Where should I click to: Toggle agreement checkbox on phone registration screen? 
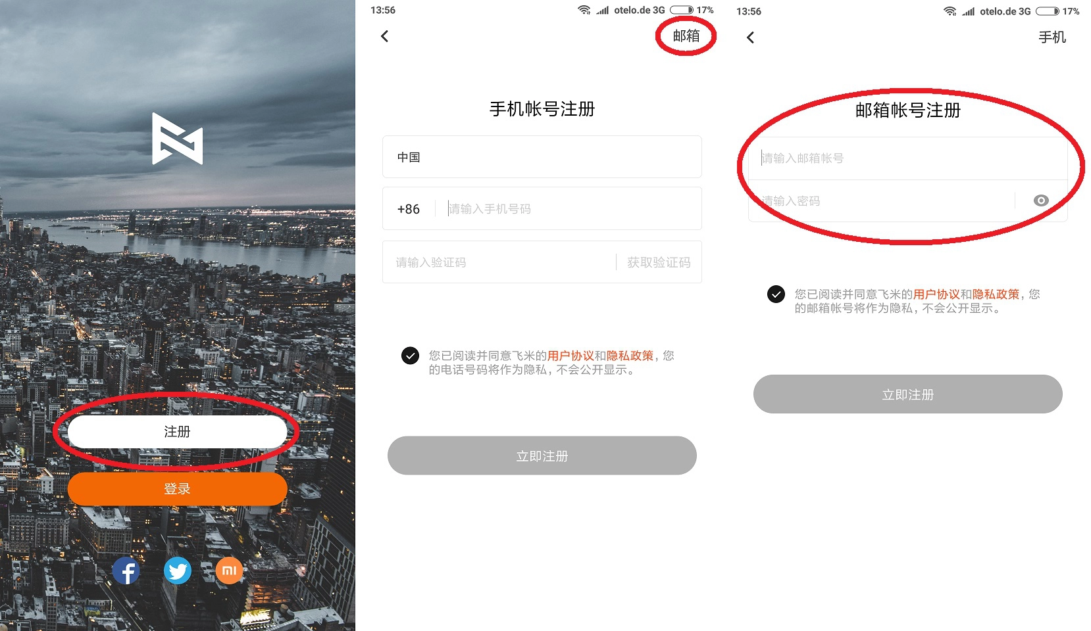click(410, 356)
